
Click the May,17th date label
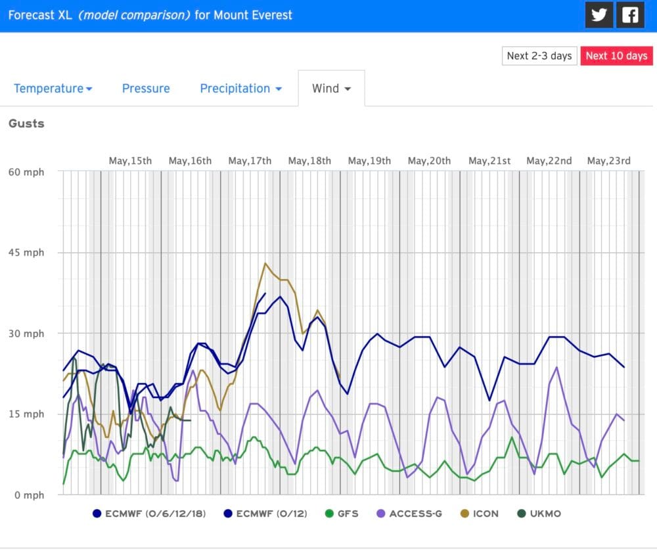tap(250, 161)
